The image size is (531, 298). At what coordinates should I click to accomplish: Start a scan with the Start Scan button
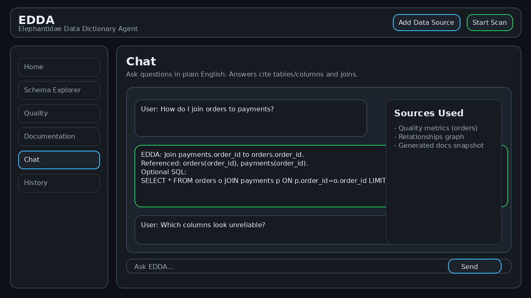pos(490,22)
